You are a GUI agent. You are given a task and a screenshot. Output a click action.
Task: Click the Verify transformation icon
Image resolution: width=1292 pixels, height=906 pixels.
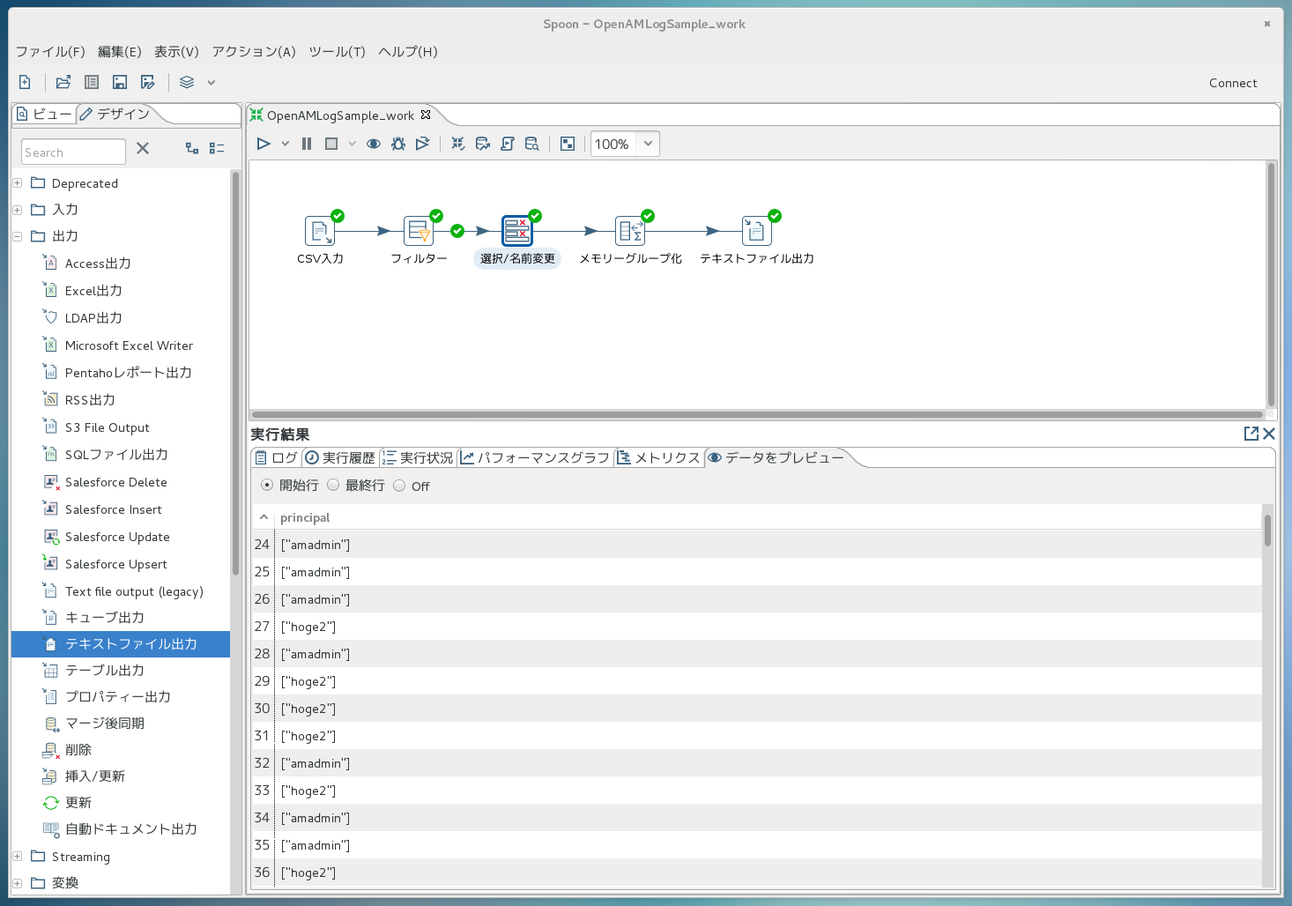coord(458,144)
